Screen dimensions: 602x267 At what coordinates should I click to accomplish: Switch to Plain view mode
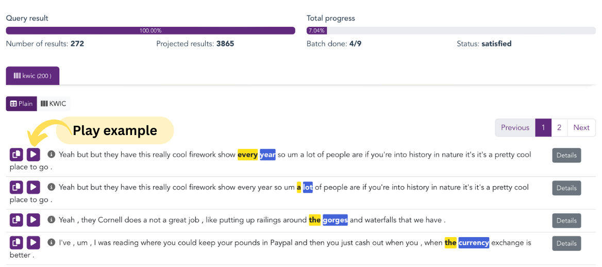click(21, 104)
